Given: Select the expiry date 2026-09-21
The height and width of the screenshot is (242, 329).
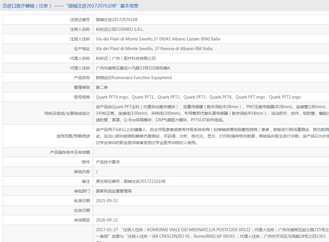Looking at the screenshot, I should click(107, 220).
